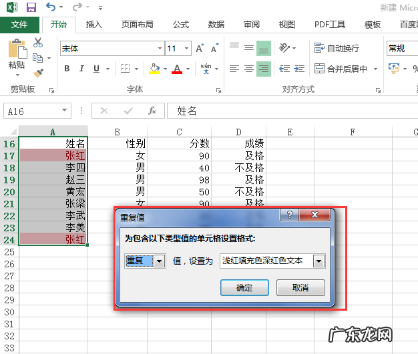The height and width of the screenshot is (354, 418).
Task: Click the Paste clipboard icon
Action: pos(17,49)
